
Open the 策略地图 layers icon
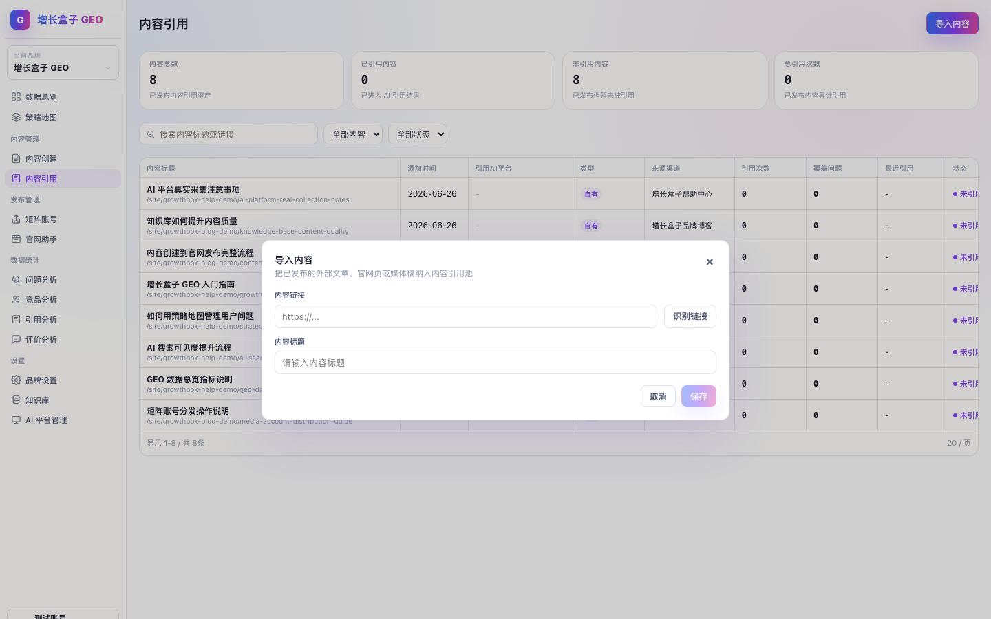click(16, 118)
